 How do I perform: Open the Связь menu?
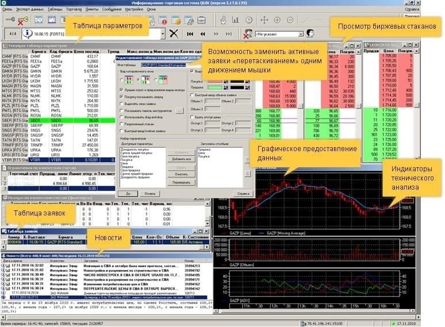click(7, 9)
